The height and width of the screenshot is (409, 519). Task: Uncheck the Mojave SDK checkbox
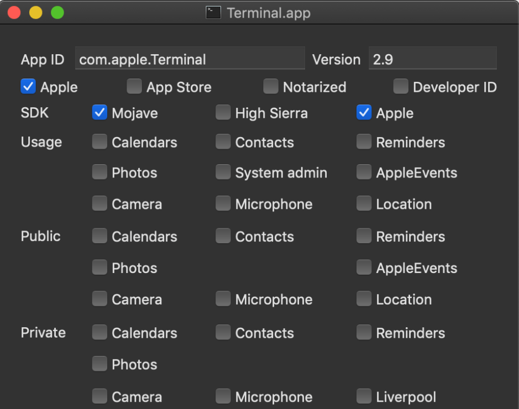pos(99,113)
